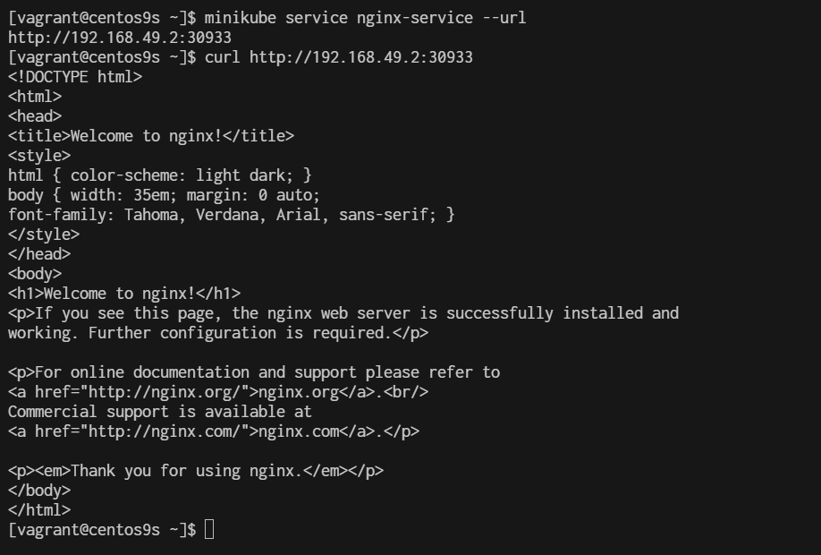Click the curl command URL argument

coord(361,57)
